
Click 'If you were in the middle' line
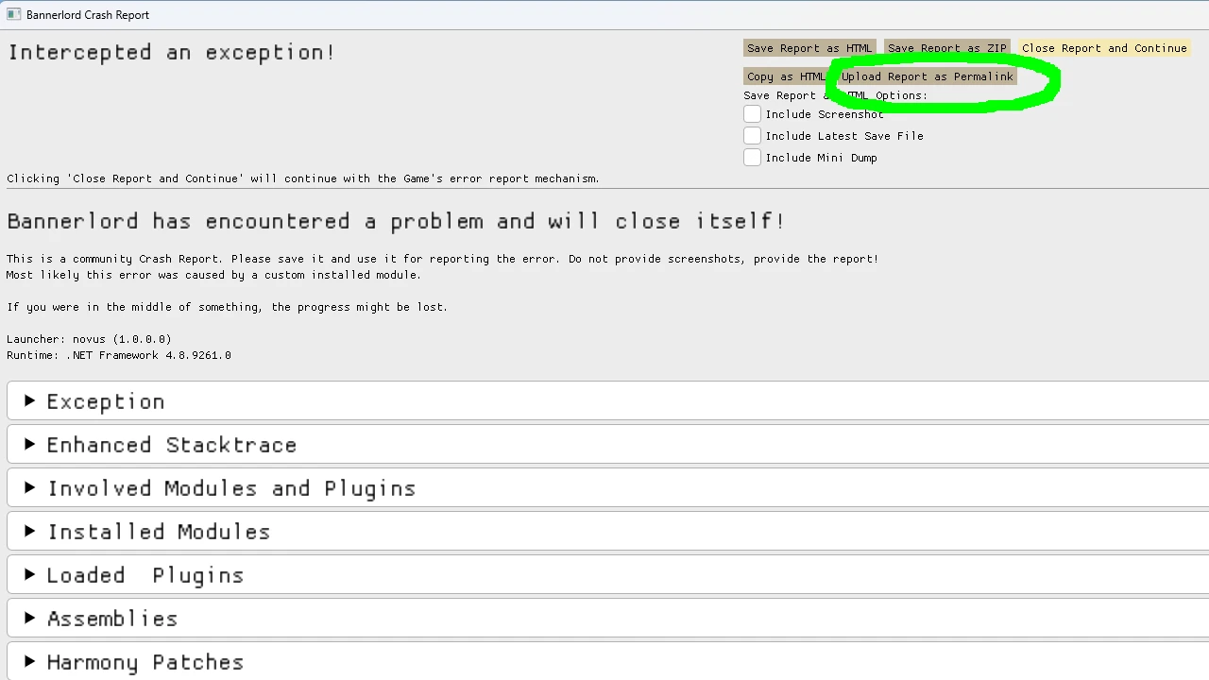click(x=227, y=307)
